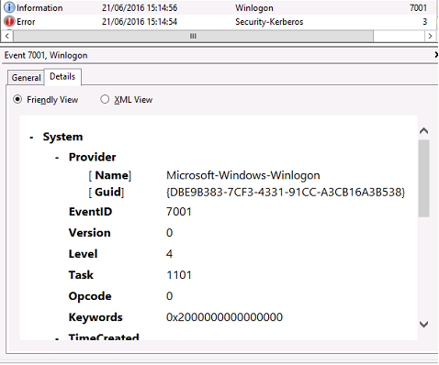
Task: Click event ID 3 in the Error row
Action: pos(425,22)
